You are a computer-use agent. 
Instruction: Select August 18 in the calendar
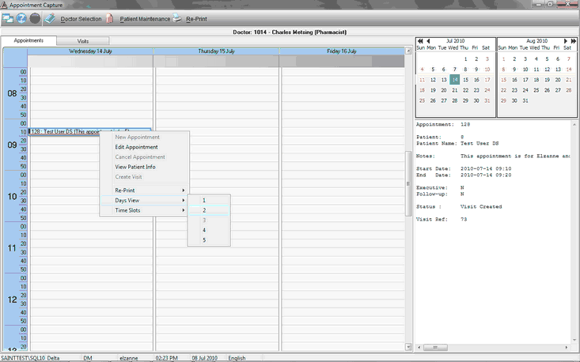point(536,80)
